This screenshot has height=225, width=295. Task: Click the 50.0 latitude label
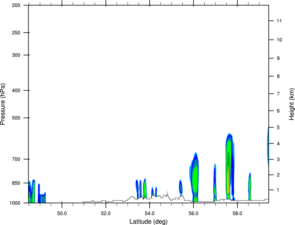click(x=62, y=214)
